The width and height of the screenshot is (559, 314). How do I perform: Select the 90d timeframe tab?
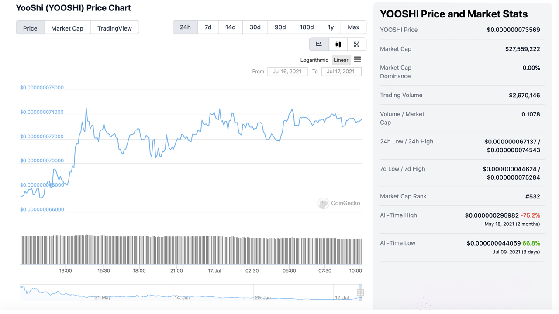(280, 27)
